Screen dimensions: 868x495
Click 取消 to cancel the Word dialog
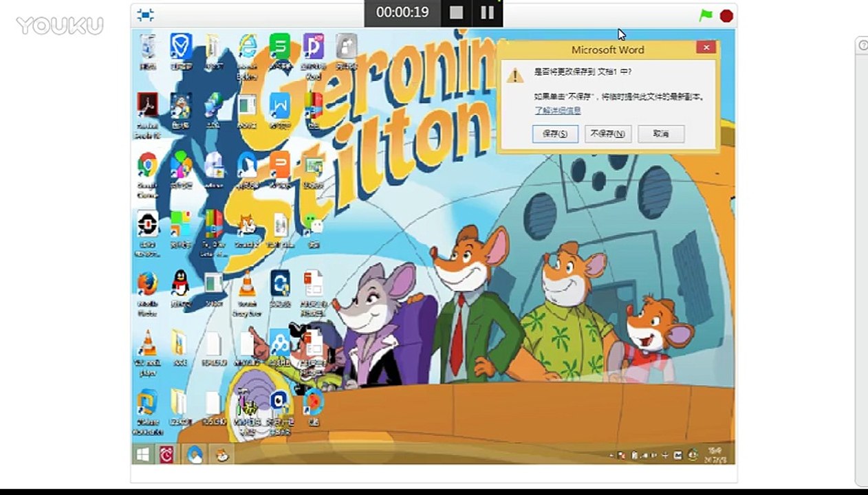coord(661,133)
